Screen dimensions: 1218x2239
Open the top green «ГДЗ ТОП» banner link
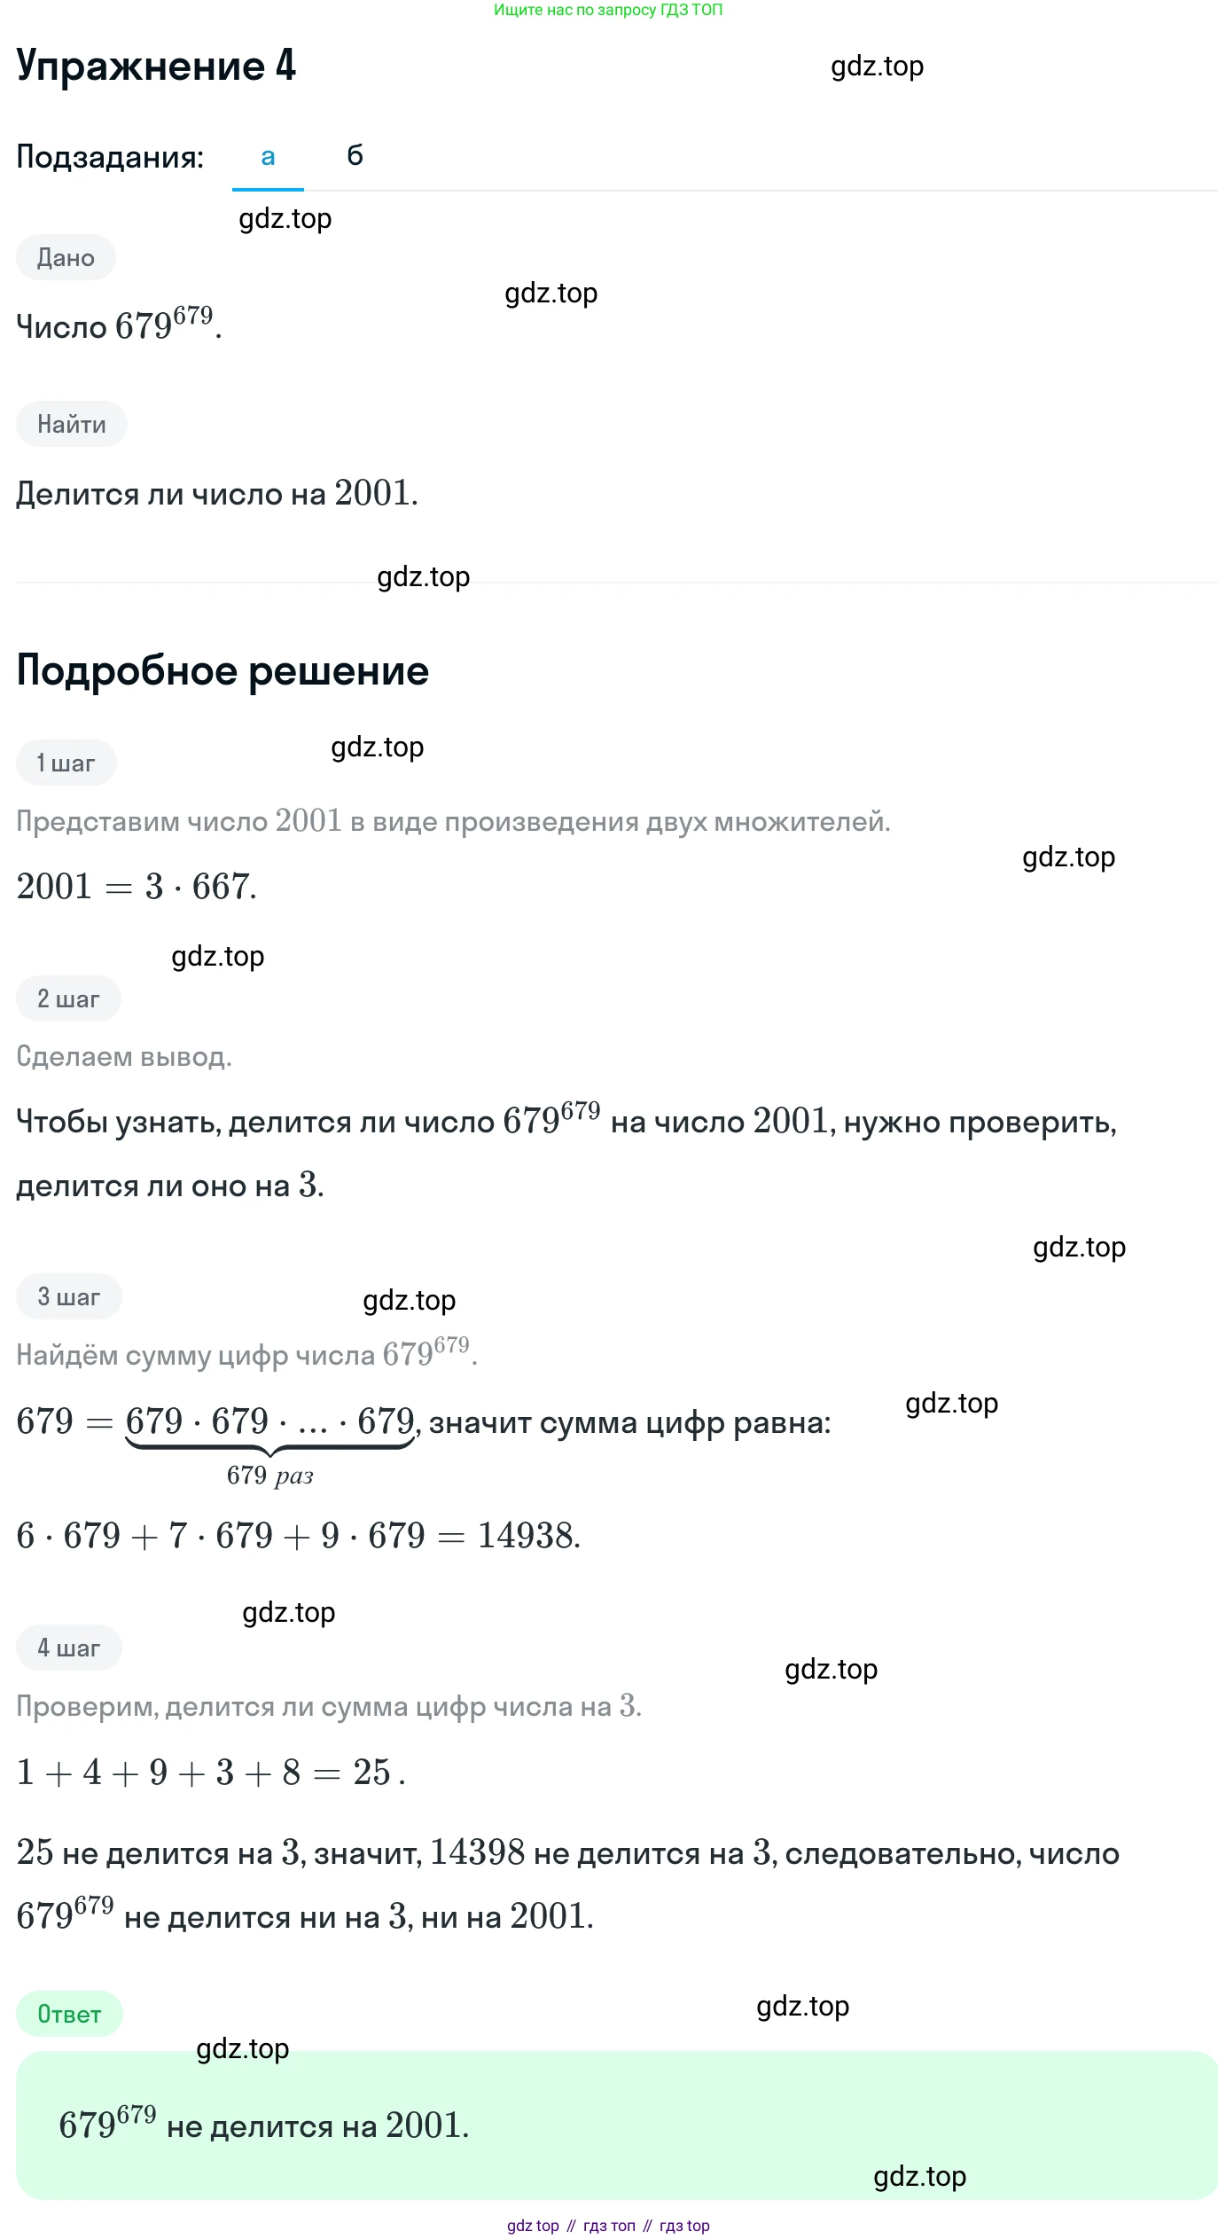608,10
